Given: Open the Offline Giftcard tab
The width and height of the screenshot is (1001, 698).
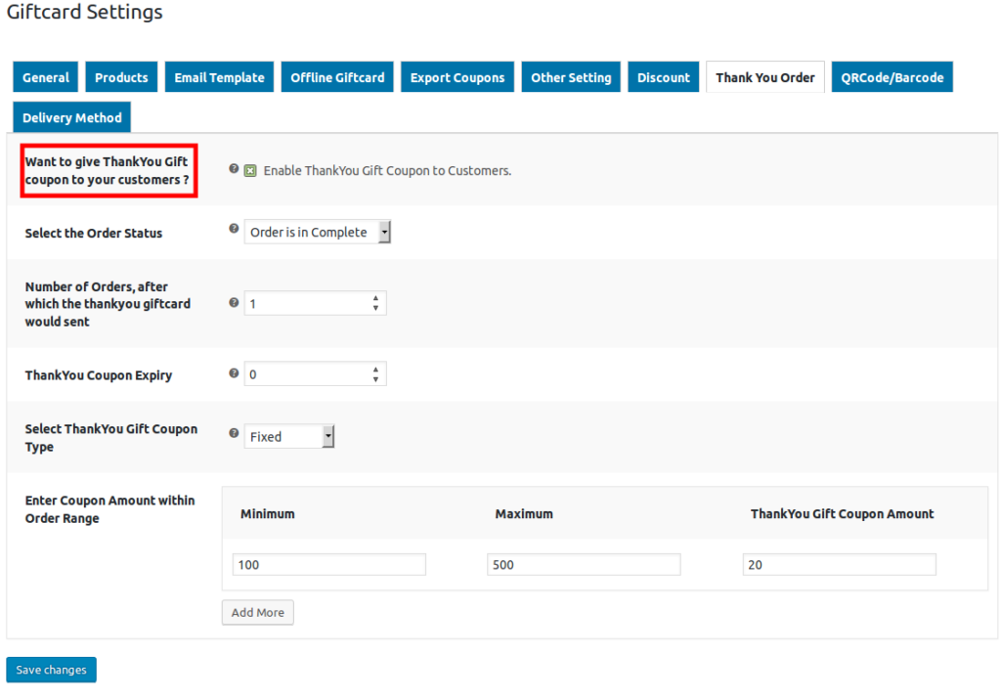Looking at the screenshot, I should pos(337,77).
